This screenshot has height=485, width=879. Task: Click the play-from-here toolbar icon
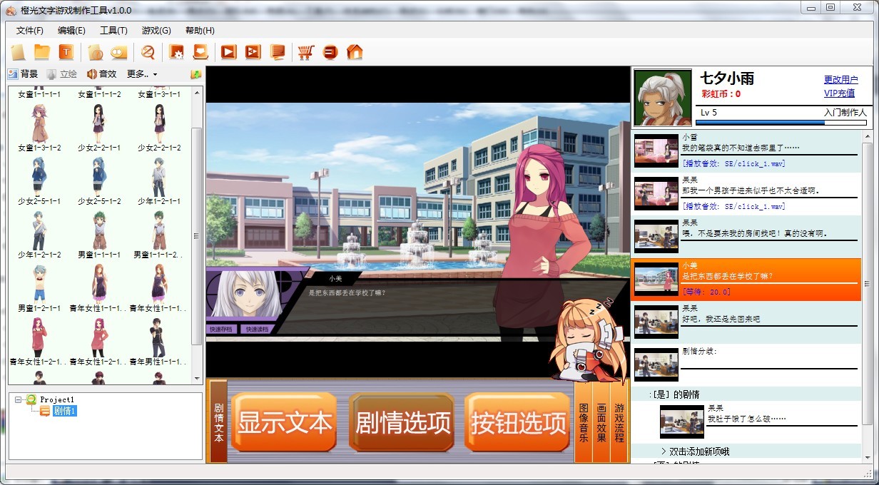coord(253,52)
